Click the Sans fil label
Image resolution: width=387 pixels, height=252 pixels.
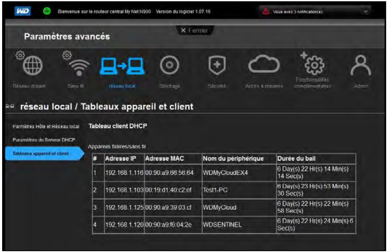75,86
